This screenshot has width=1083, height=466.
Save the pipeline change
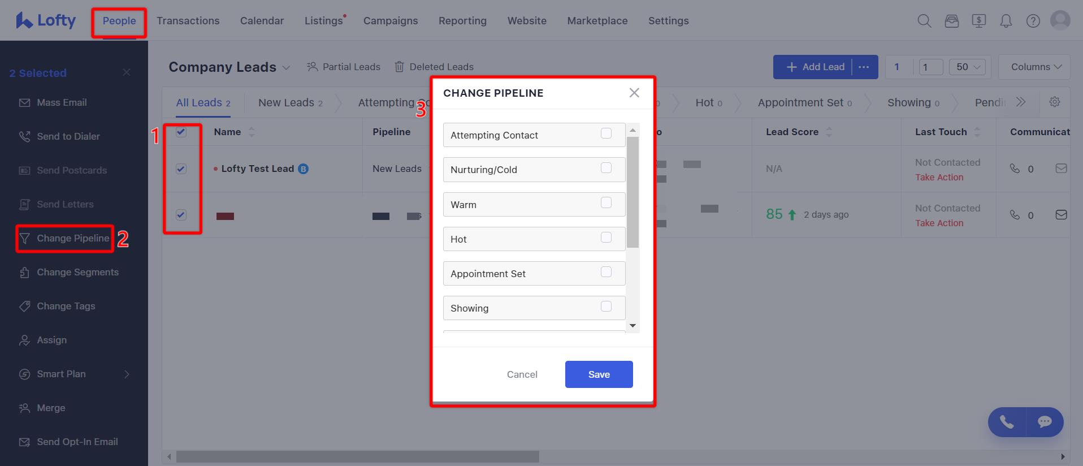pyautogui.click(x=599, y=374)
